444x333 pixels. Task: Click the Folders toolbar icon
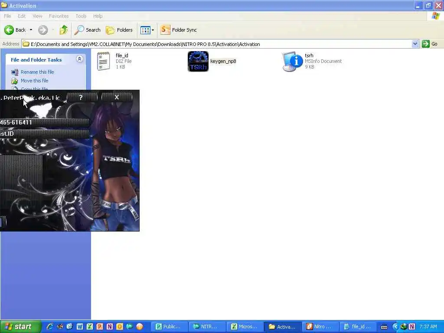click(110, 30)
